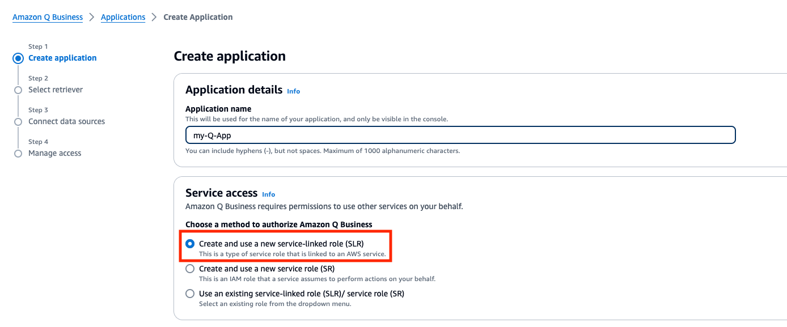
Task: Click the Manage access step circle
Action: [x=18, y=154]
